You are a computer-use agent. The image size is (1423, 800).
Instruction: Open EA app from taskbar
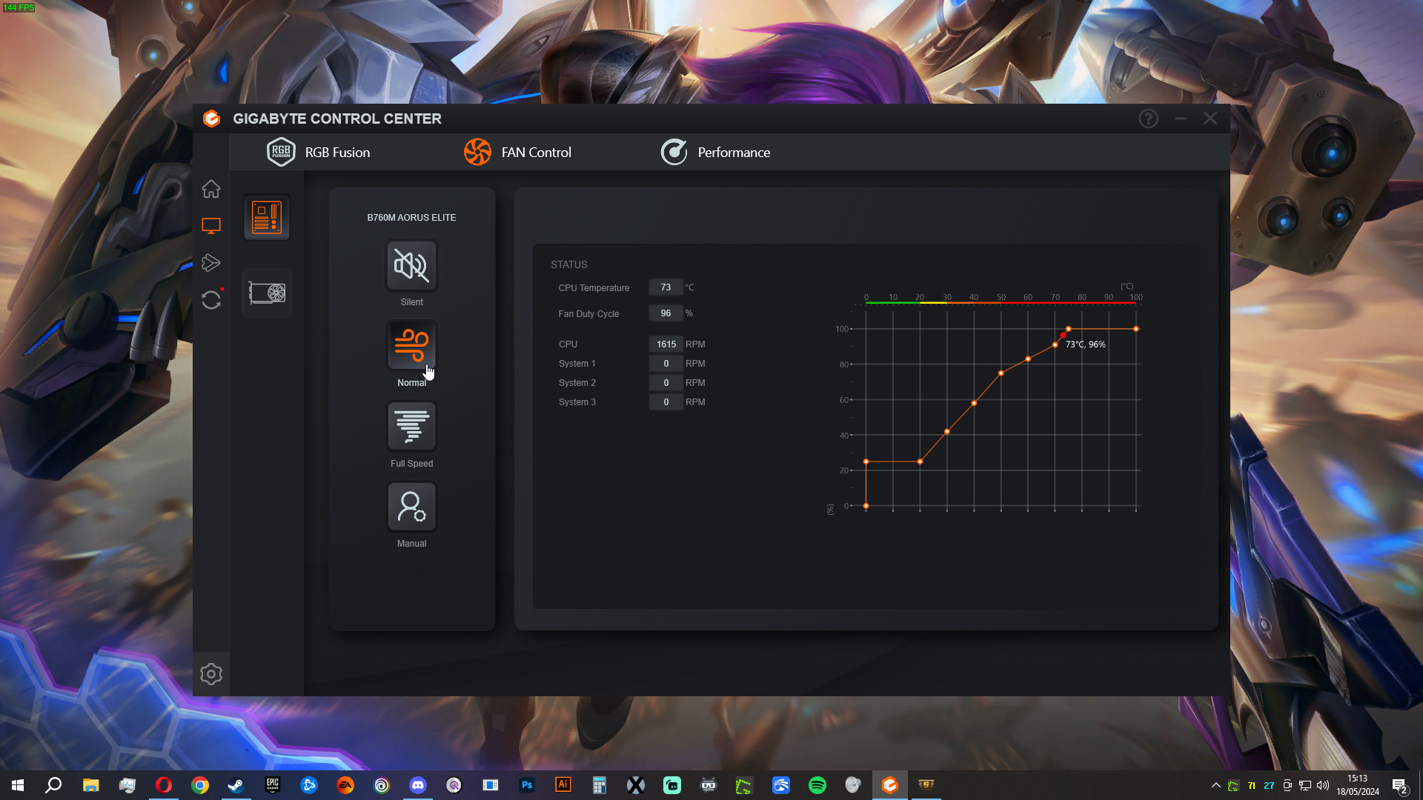click(x=345, y=785)
